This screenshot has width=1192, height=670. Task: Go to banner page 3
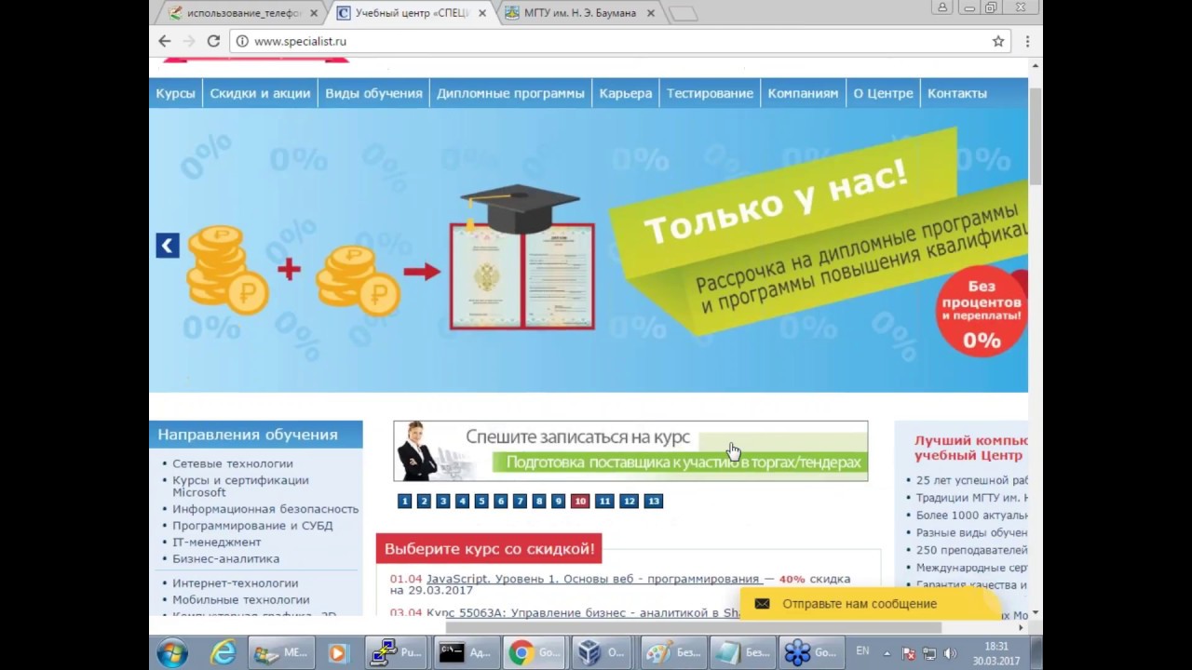click(x=443, y=501)
